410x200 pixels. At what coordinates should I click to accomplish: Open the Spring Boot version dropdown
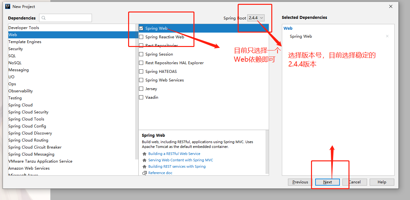click(x=256, y=18)
